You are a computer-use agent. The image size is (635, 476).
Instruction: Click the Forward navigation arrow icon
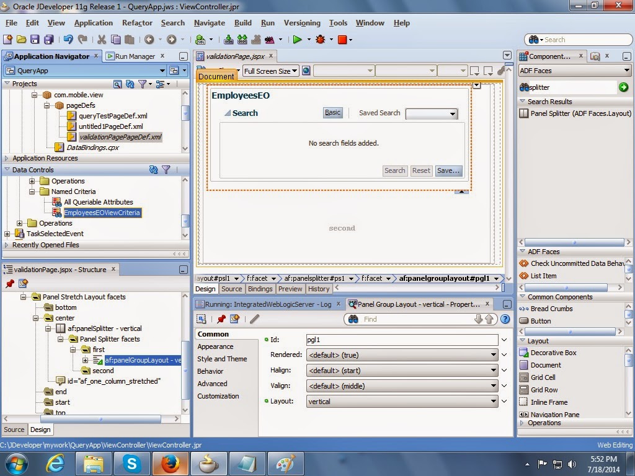click(171, 39)
